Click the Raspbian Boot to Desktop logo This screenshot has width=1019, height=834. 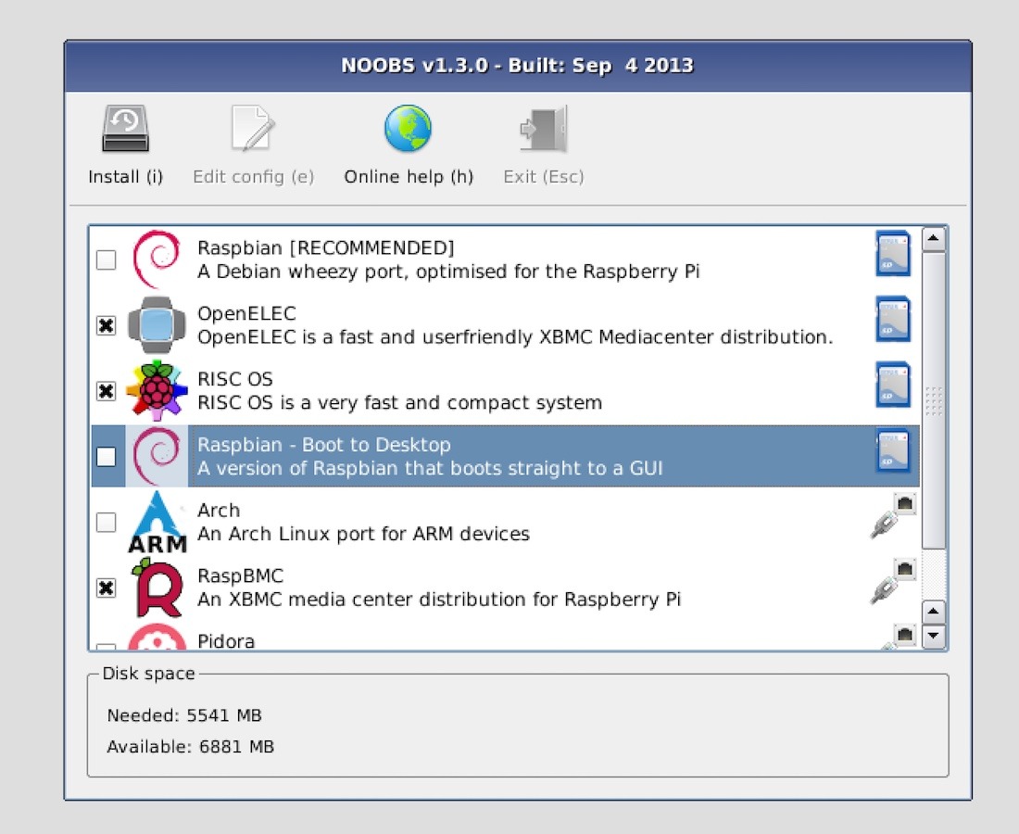coord(156,456)
